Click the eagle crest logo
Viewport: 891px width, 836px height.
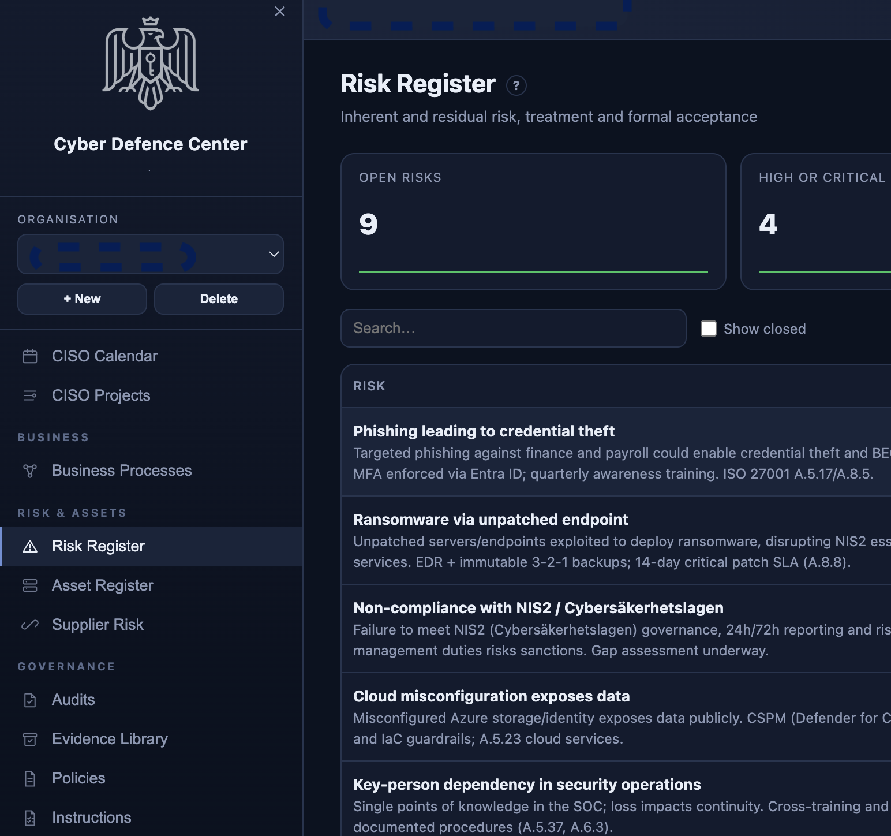click(x=151, y=63)
